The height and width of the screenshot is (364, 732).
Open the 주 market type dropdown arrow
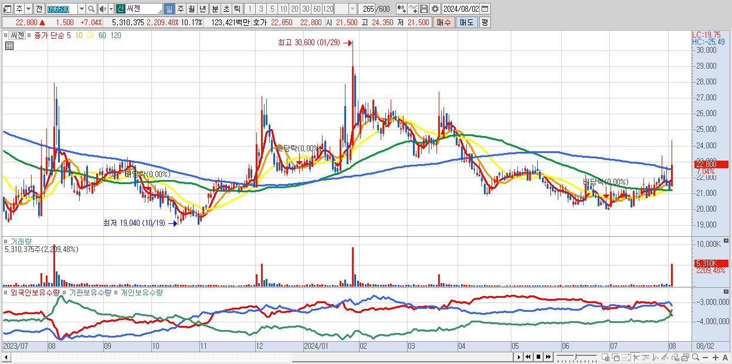[29, 9]
